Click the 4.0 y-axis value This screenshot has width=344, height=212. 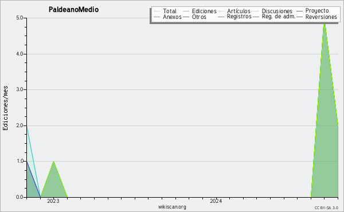pyautogui.click(x=19, y=54)
